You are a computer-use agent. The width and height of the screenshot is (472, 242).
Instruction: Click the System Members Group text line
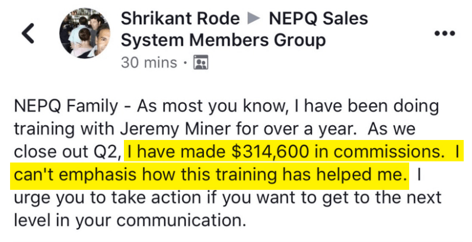click(223, 40)
